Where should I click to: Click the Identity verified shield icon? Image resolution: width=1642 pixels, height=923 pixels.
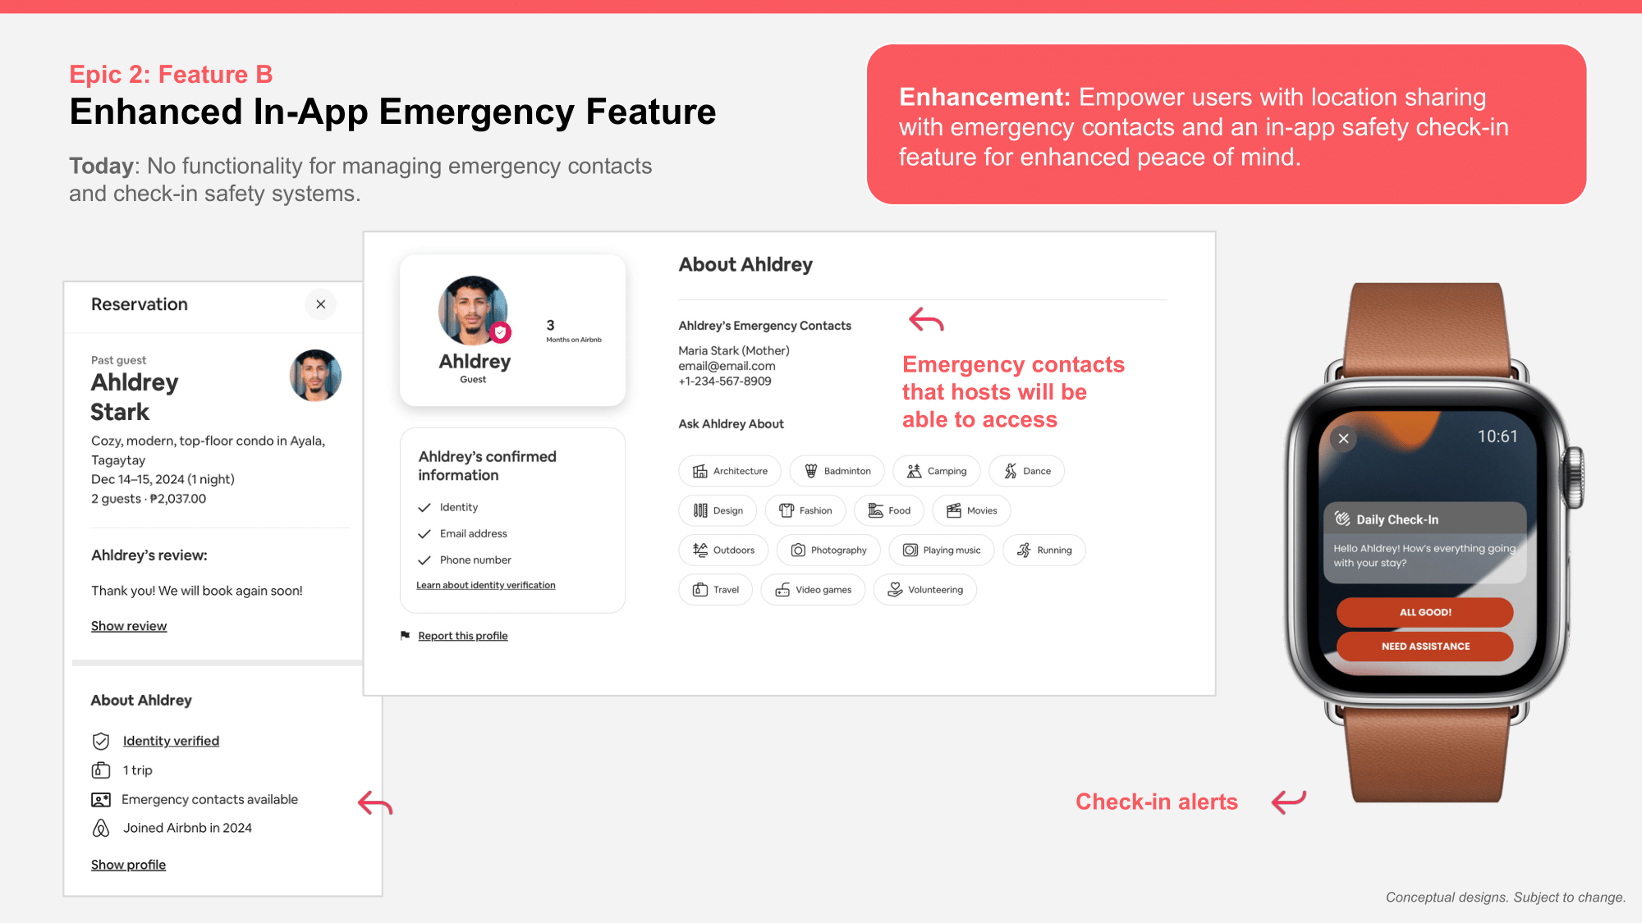[101, 741]
